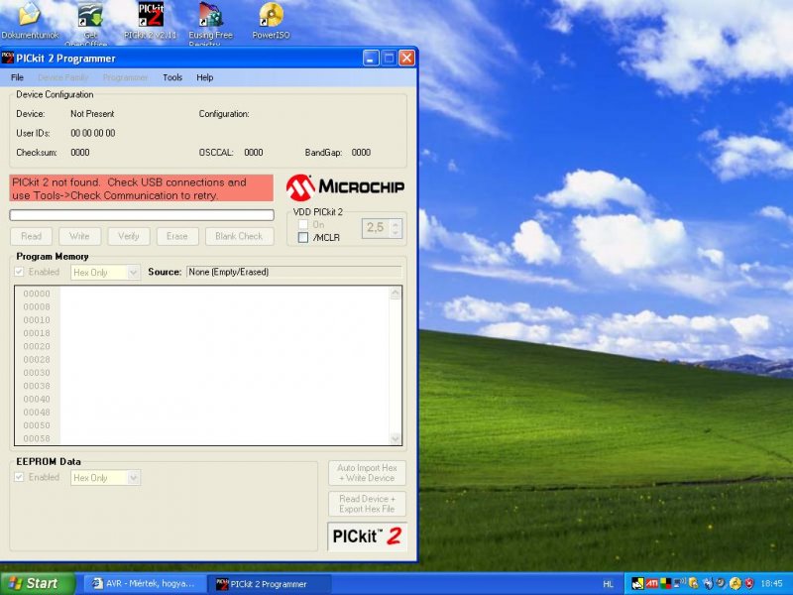This screenshot has height=595, width=793.
Task: Toggle the VDD PICkit 2 On checkbox
Action: click(x=303, y=224)
